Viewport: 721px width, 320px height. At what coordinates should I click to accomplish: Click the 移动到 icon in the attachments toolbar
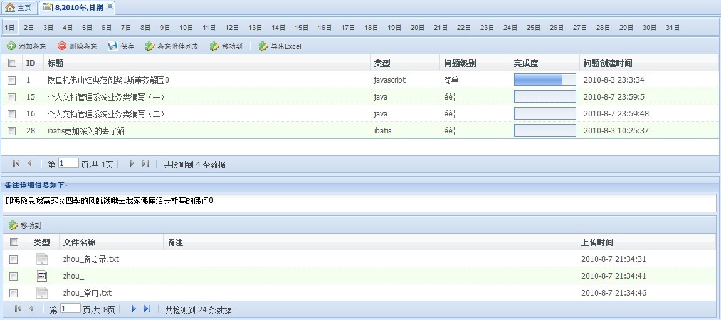point(13,225)
